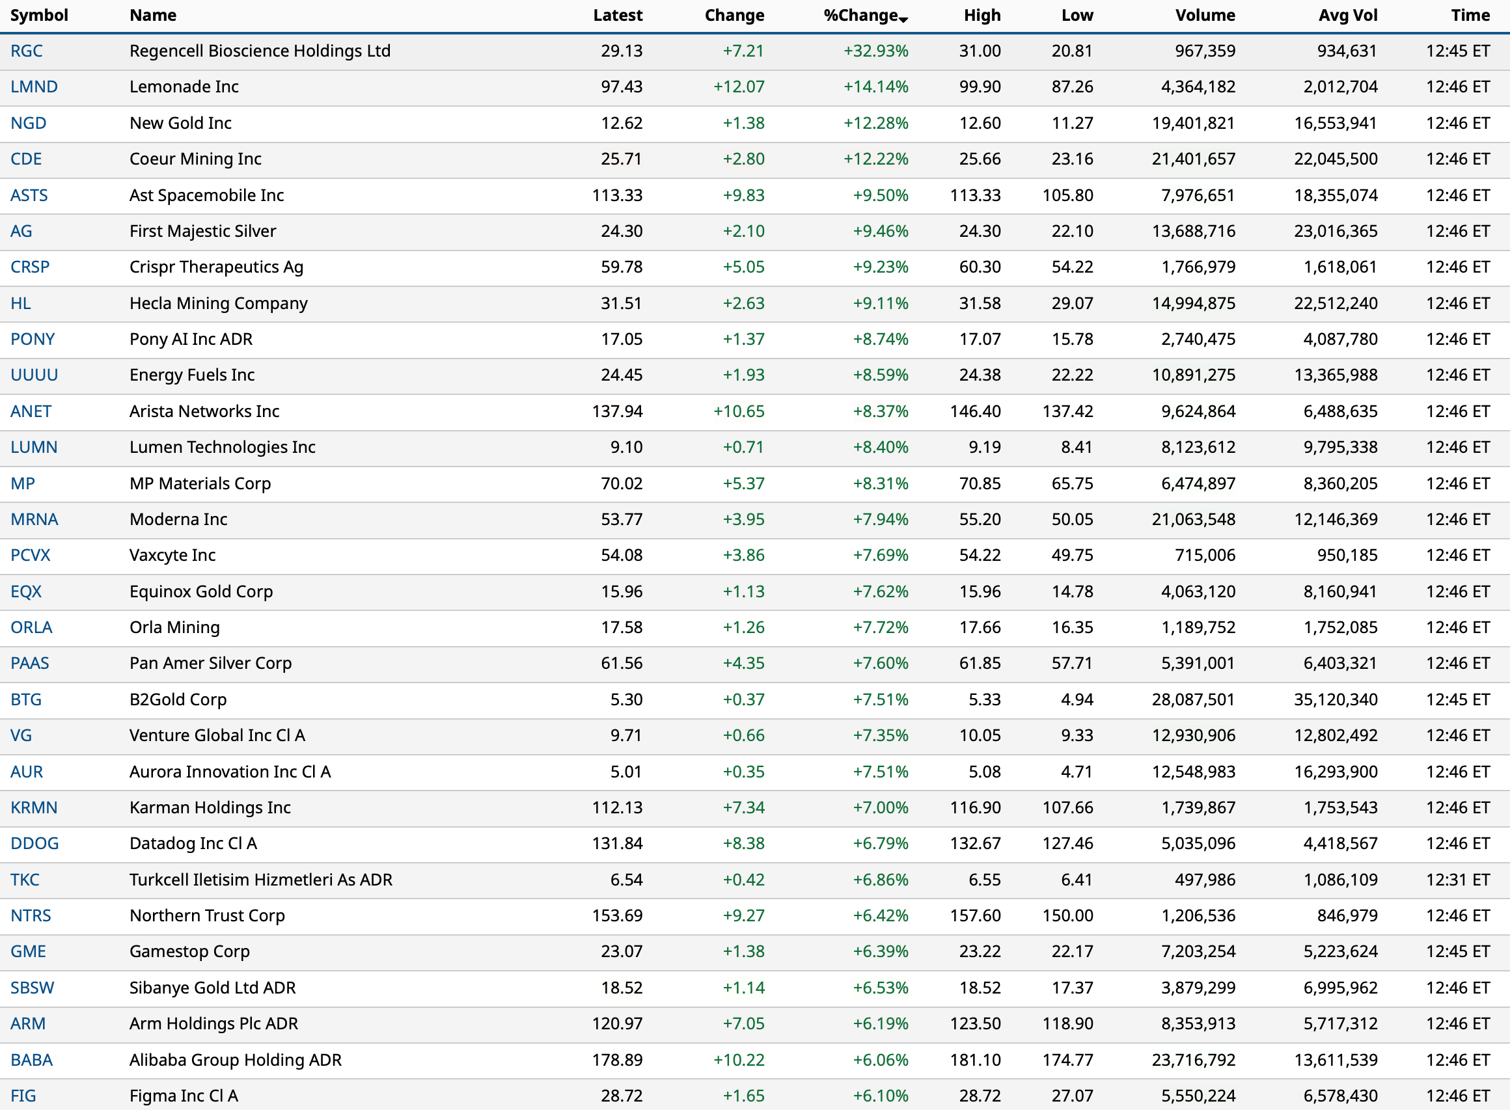Click the DDOG symbol link
1510x1110 pixels.
[34, 843]
